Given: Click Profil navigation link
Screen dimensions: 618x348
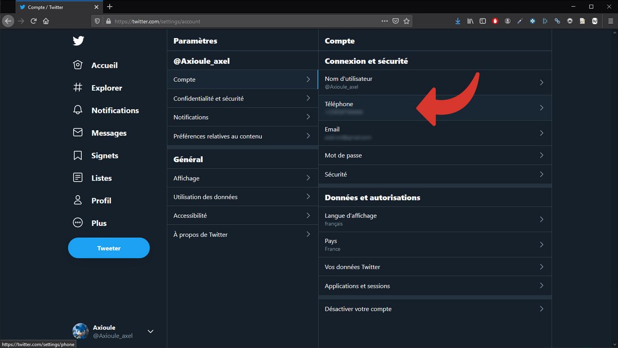Looking at the screenshot, I should tap(101, 201).
